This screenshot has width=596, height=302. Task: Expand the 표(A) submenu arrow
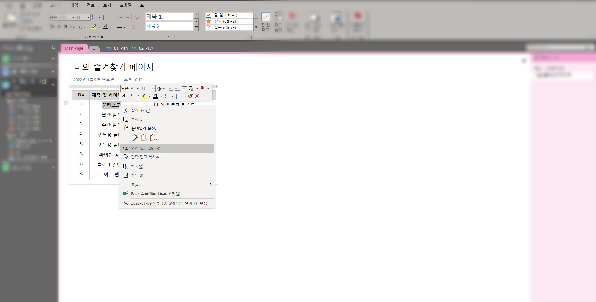coord(211,185)
